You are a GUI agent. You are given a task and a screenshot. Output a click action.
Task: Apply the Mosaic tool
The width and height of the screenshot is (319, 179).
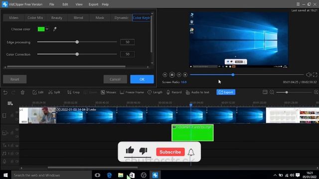click(x=109, y=92)
